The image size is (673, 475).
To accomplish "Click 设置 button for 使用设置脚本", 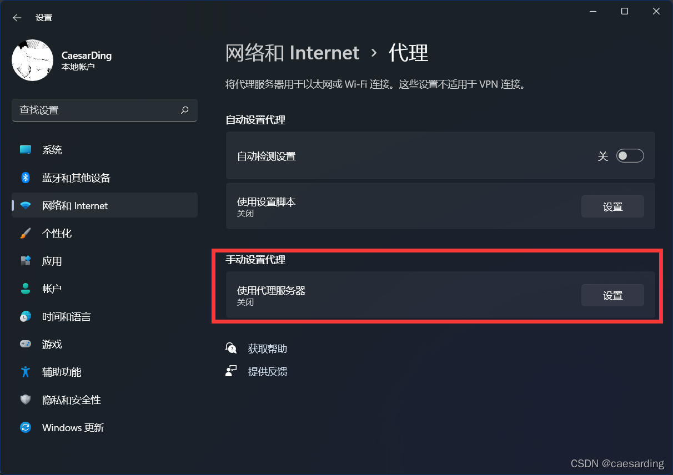I will point(612,206).
